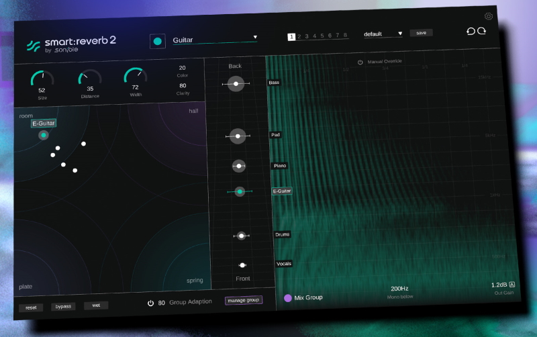Click the Bass depth handle
The height and width of the screenshot is (337, 537).
click(x=236, y=84)
